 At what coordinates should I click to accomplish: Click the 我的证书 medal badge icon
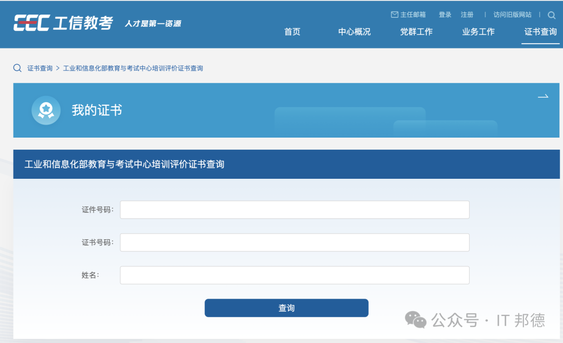point(46,111)
